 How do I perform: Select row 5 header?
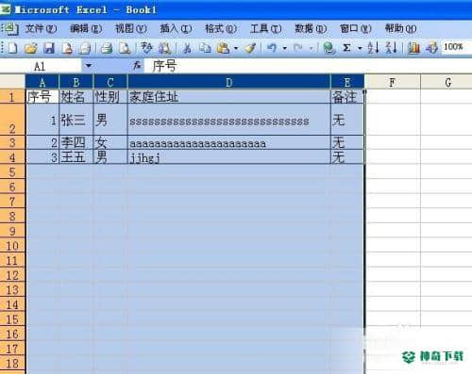point(12,171)
